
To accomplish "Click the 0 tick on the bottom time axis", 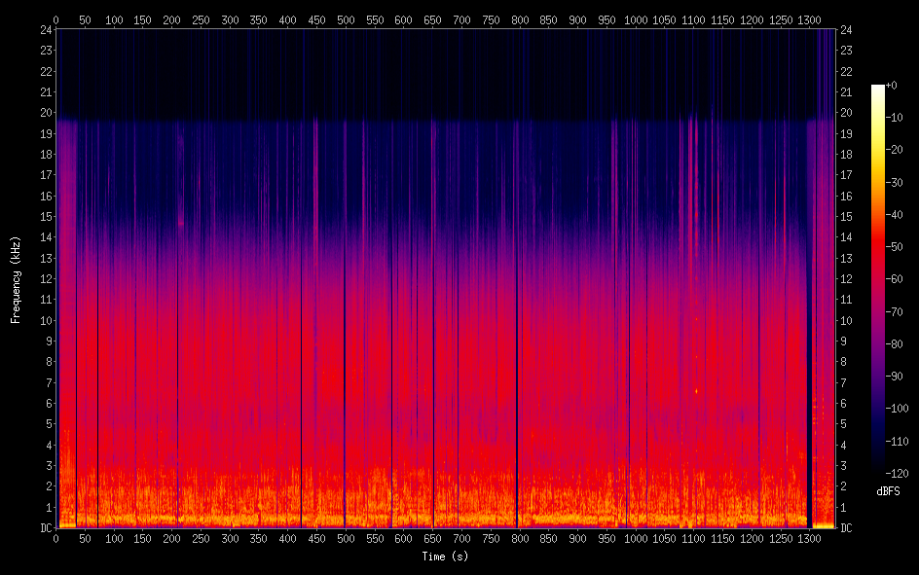I will 55,538.
